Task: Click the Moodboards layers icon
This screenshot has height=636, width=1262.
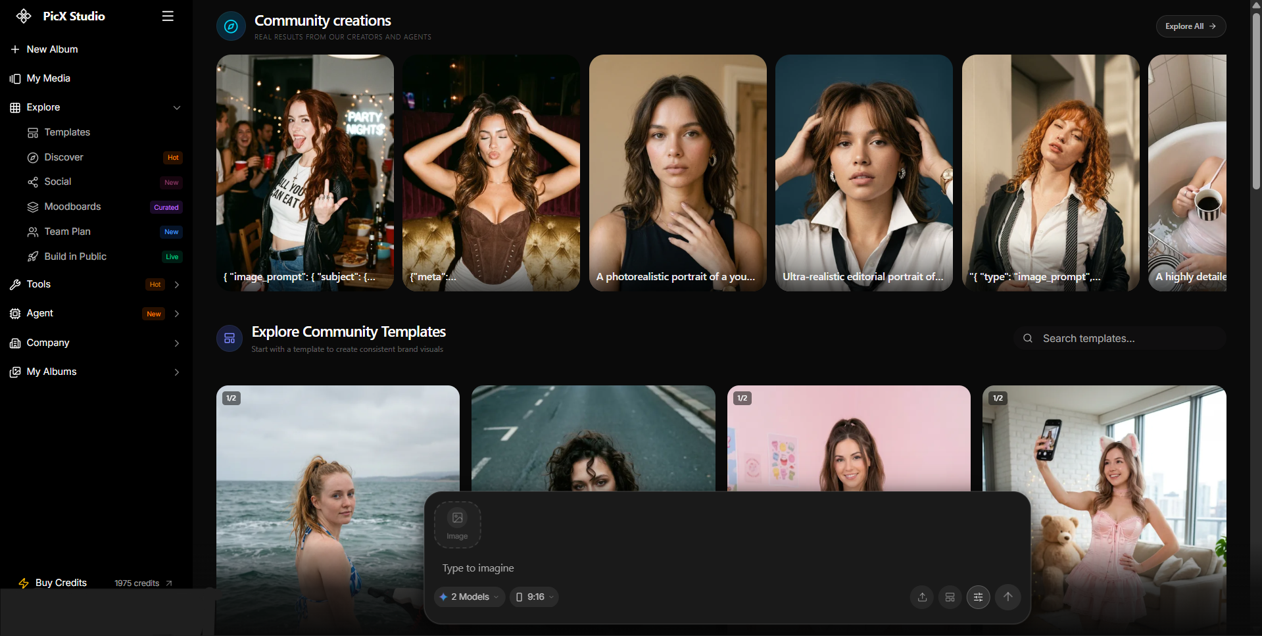Action: (x=33, y=207)
